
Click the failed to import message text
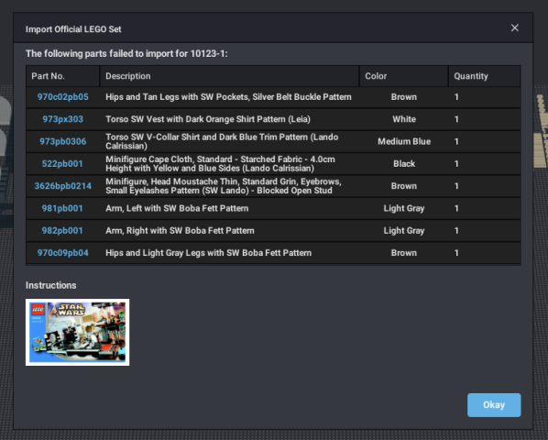[x=126, y=53]
